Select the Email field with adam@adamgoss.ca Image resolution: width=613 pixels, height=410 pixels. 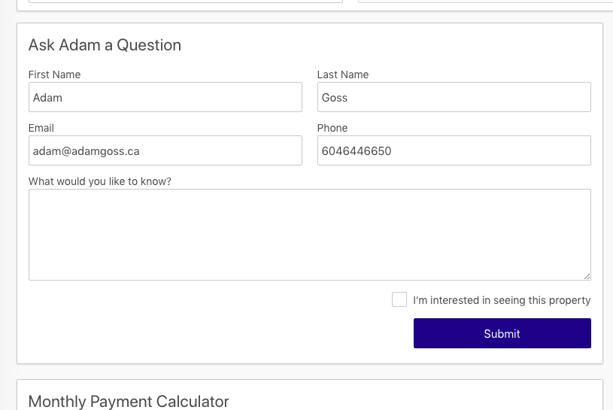tap(165, 150)
